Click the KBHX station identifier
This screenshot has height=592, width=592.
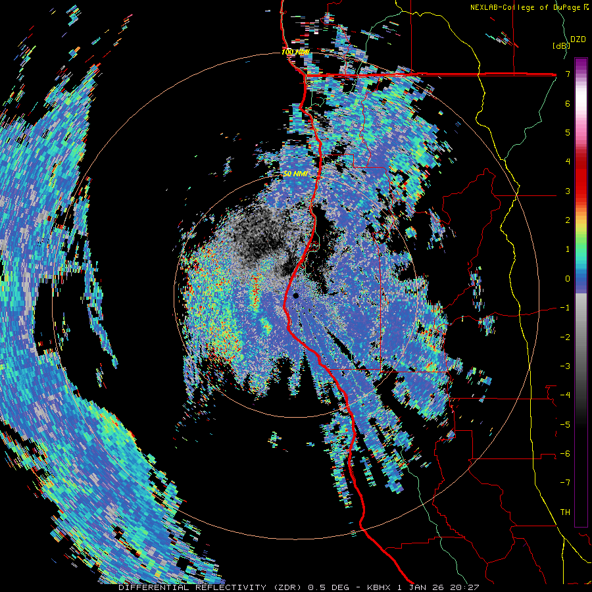coord(378,587)
